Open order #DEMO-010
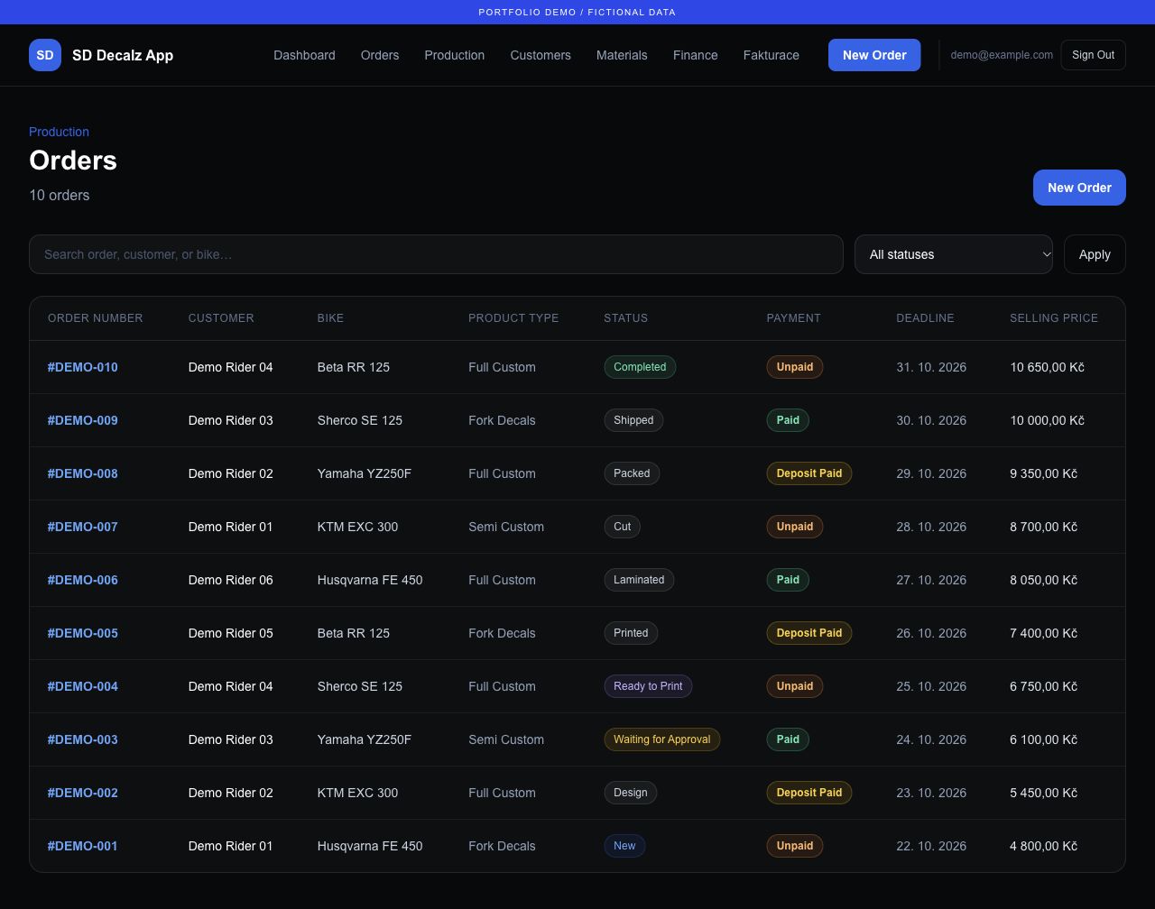1155x909 pixels. 83,367
